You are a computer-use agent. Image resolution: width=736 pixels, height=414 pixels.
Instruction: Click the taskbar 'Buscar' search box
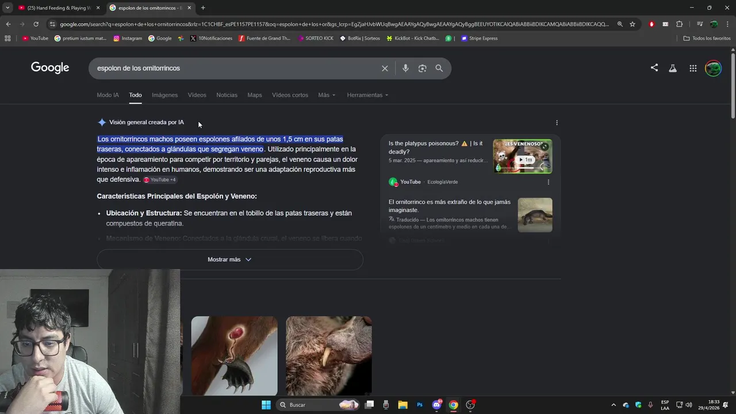tap(318, 405)
